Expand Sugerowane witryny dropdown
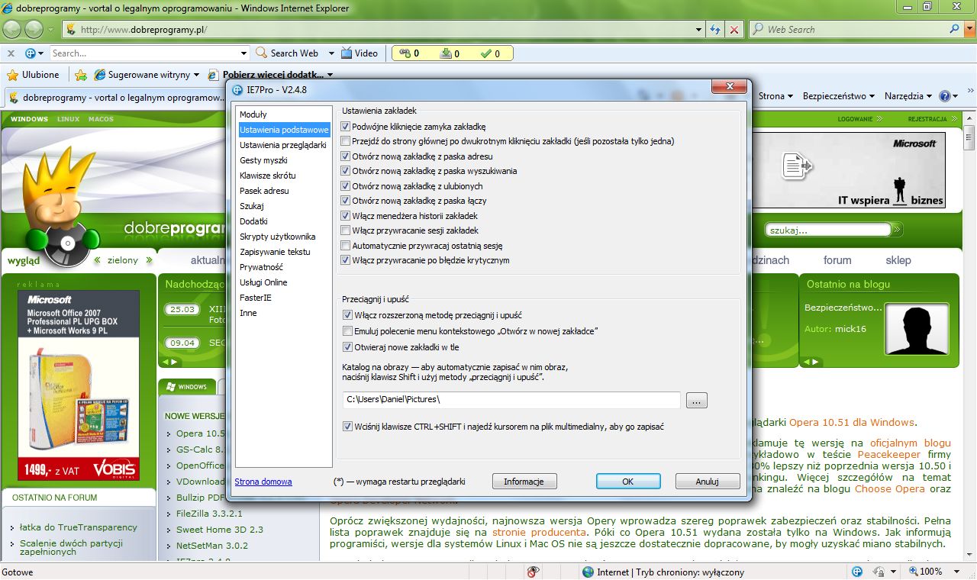 [196, 75]
